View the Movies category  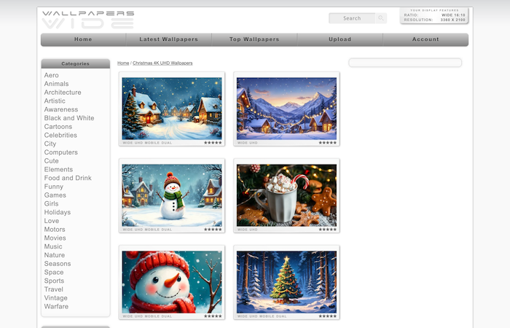(x=55, y=238)
